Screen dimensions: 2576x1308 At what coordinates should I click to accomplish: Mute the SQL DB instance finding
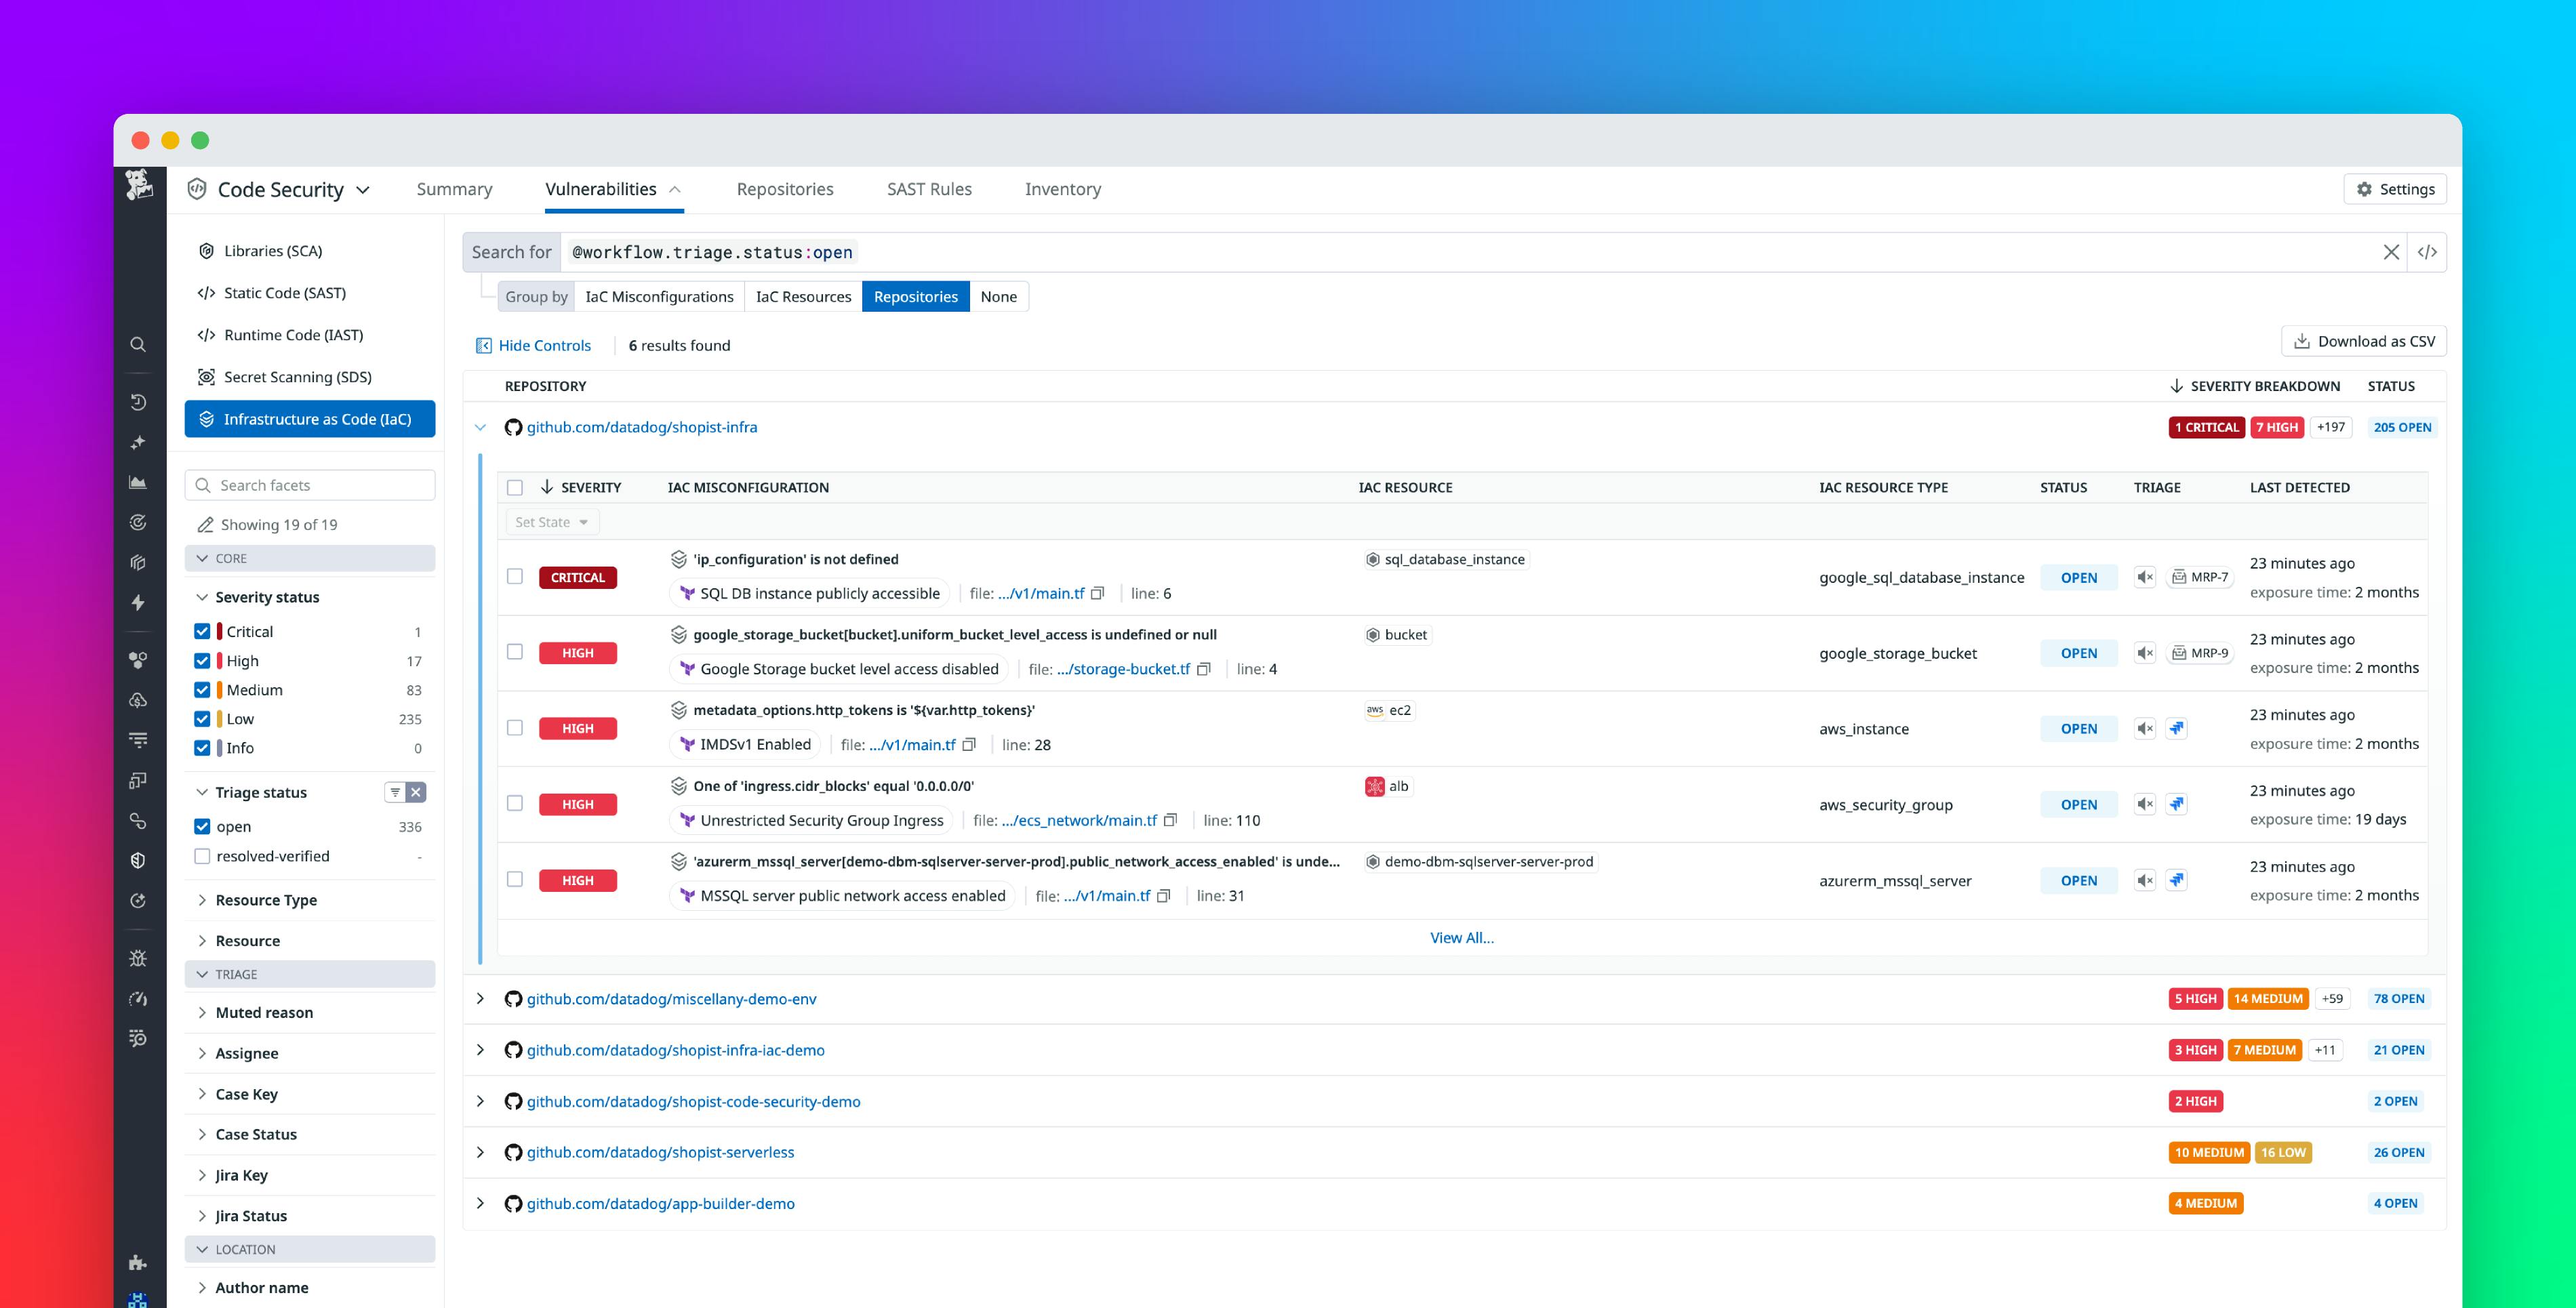(x=2144, y=577)
